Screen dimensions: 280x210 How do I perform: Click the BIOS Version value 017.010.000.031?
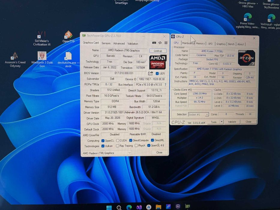pos(124,73)
